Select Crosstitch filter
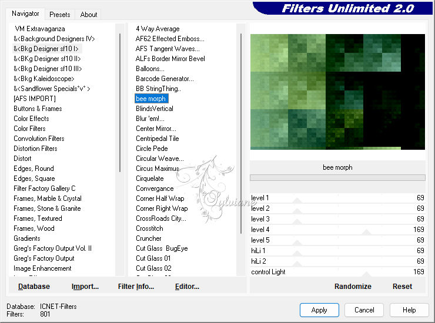The width and height of the screenshot is (435, 323). click(x=149, y=228)
